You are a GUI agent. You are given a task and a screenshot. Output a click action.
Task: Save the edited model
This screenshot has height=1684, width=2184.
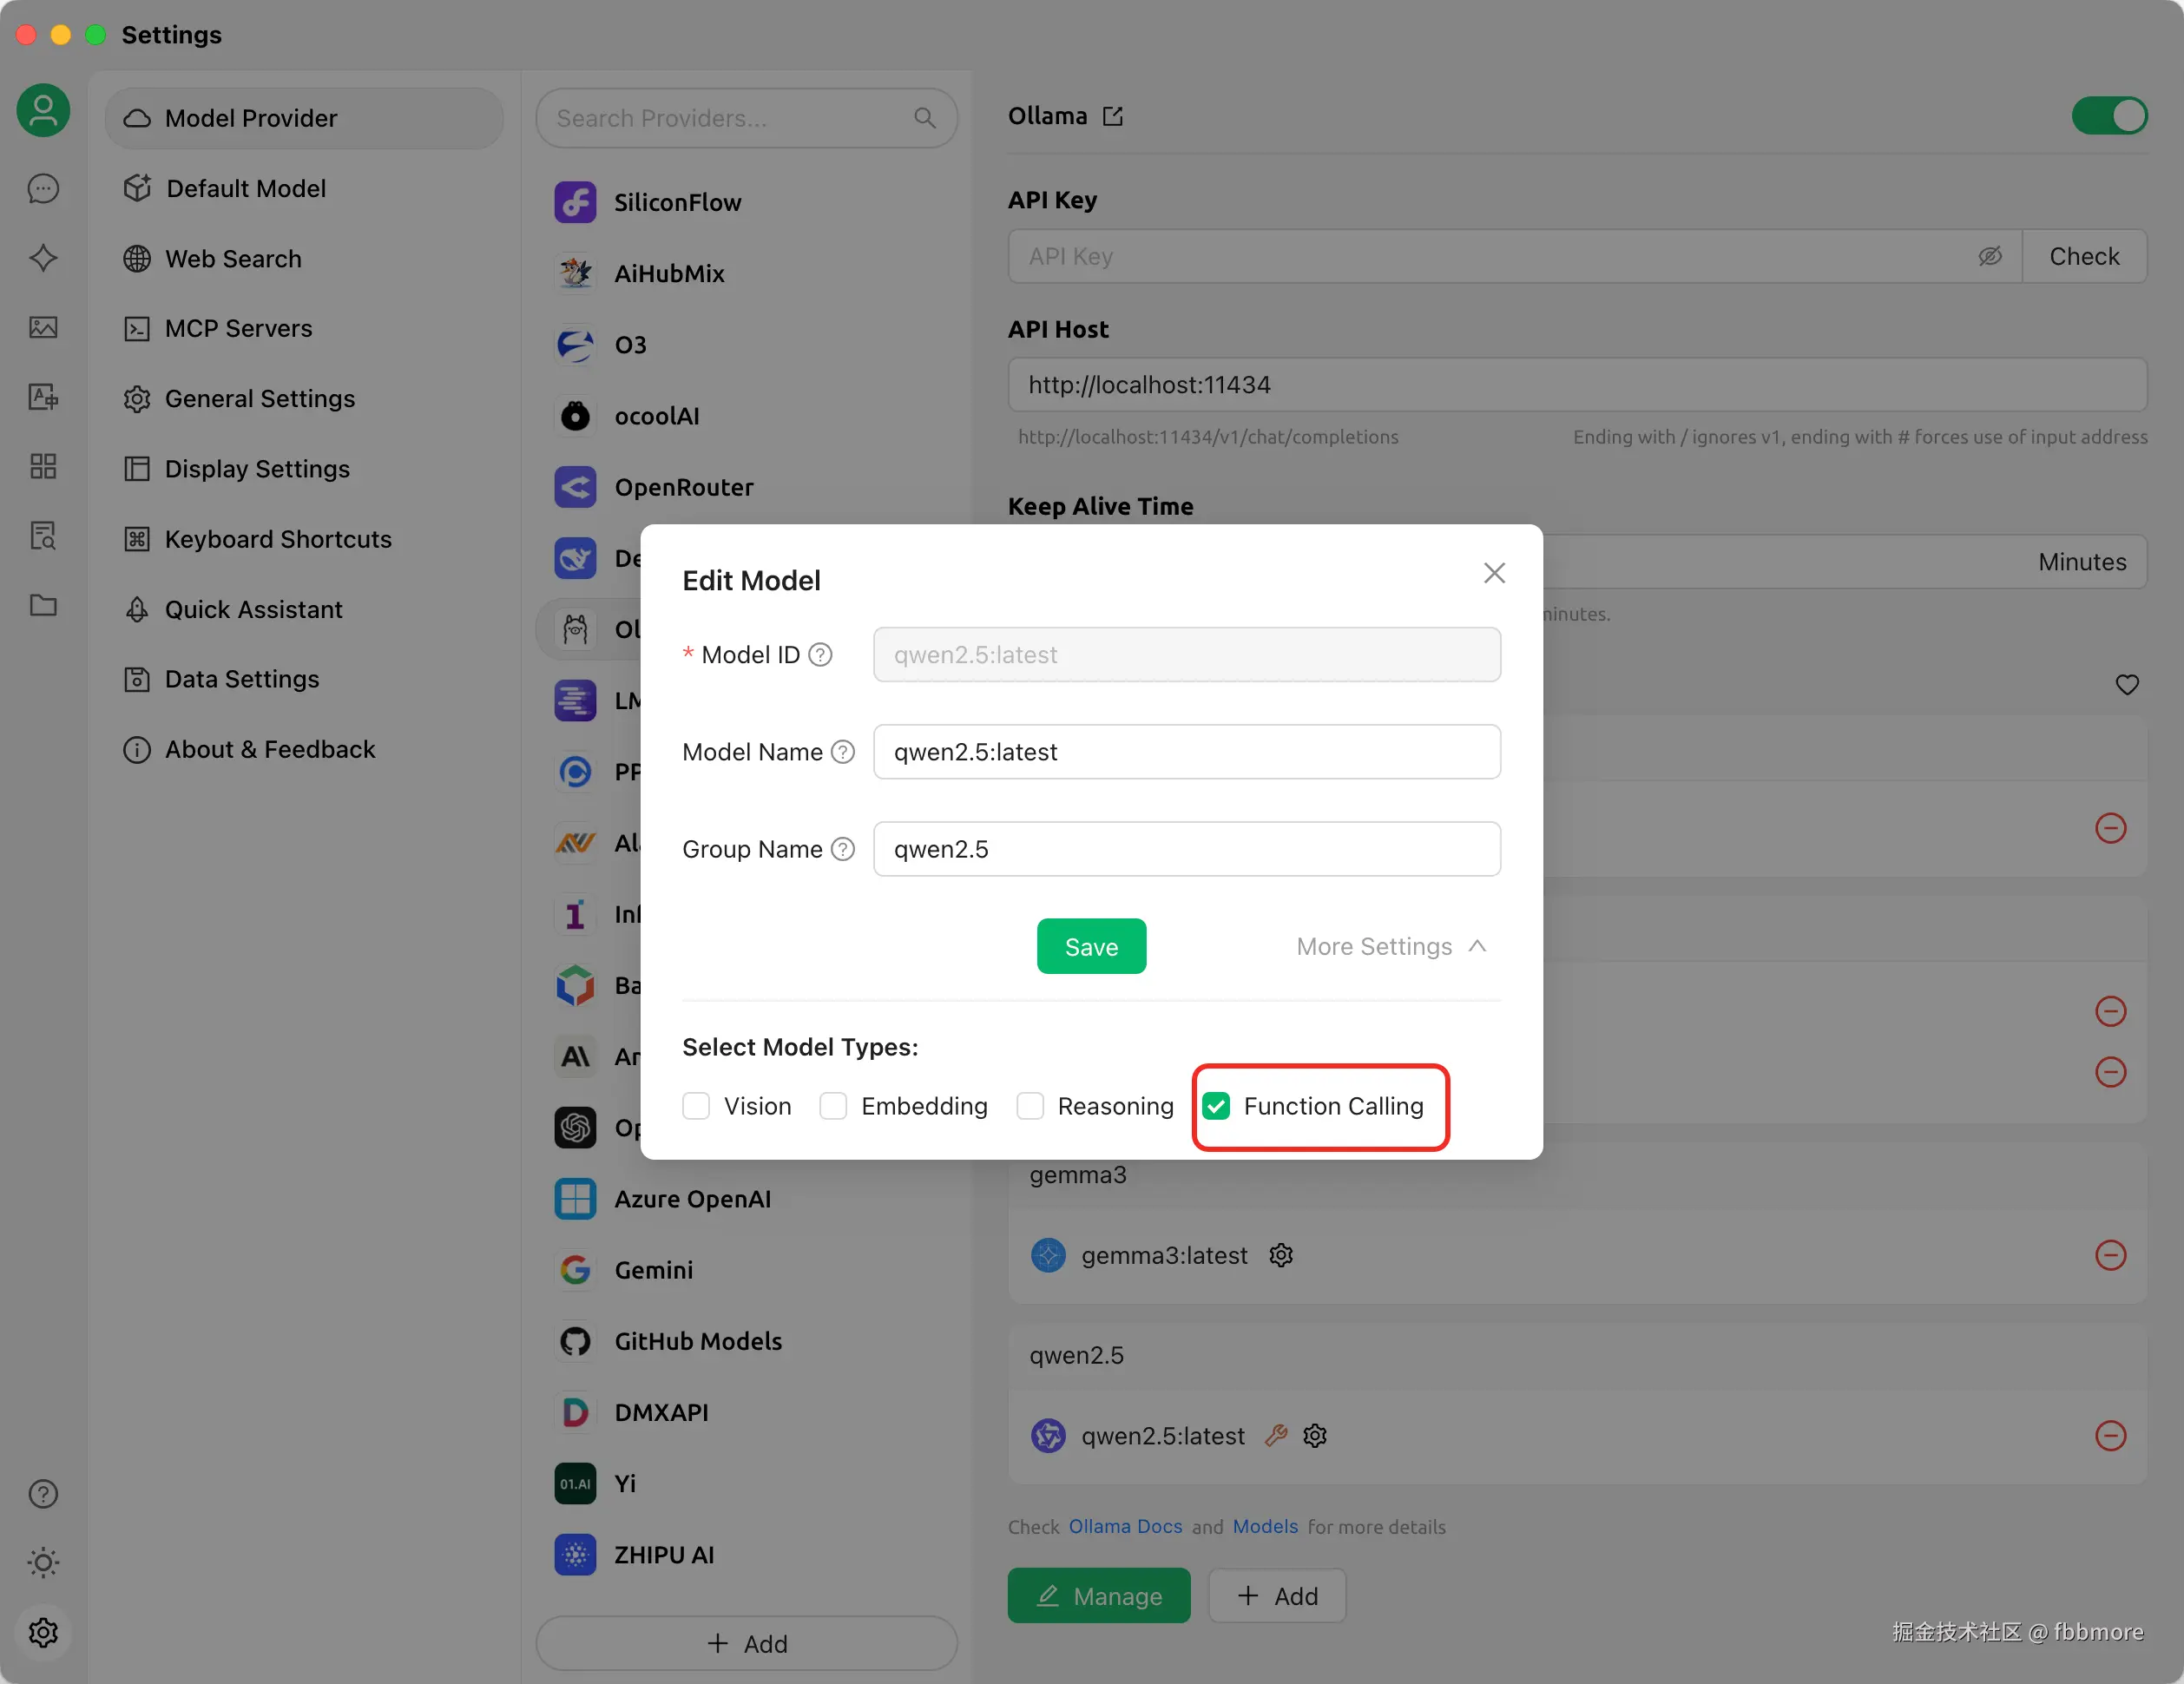(1090, 946)
